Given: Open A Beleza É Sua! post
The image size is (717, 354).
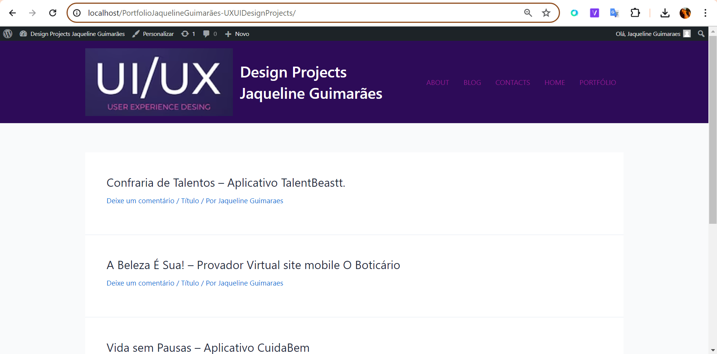Looking at the screenshot, I should 253,265.
